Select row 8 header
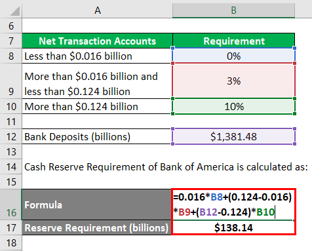 (x=11, y=56)
